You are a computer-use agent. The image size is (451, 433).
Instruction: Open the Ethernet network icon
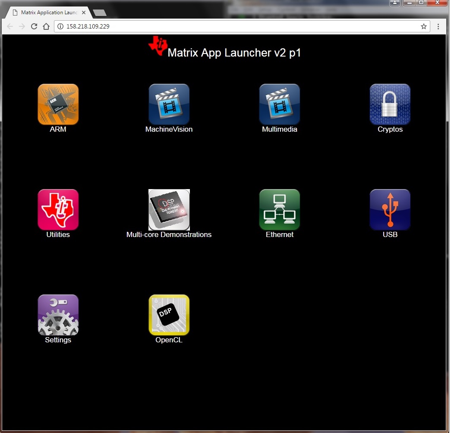[279, 209]
